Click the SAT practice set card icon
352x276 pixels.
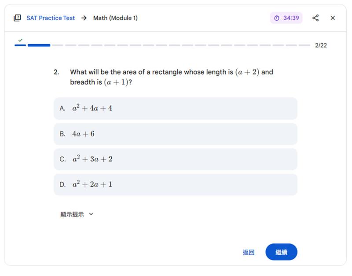pos(18,18)
